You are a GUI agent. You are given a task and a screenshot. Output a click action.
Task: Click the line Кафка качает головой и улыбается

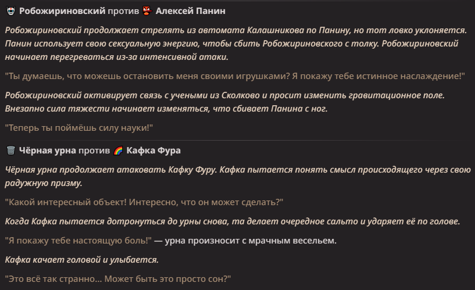tap(82, 260)
